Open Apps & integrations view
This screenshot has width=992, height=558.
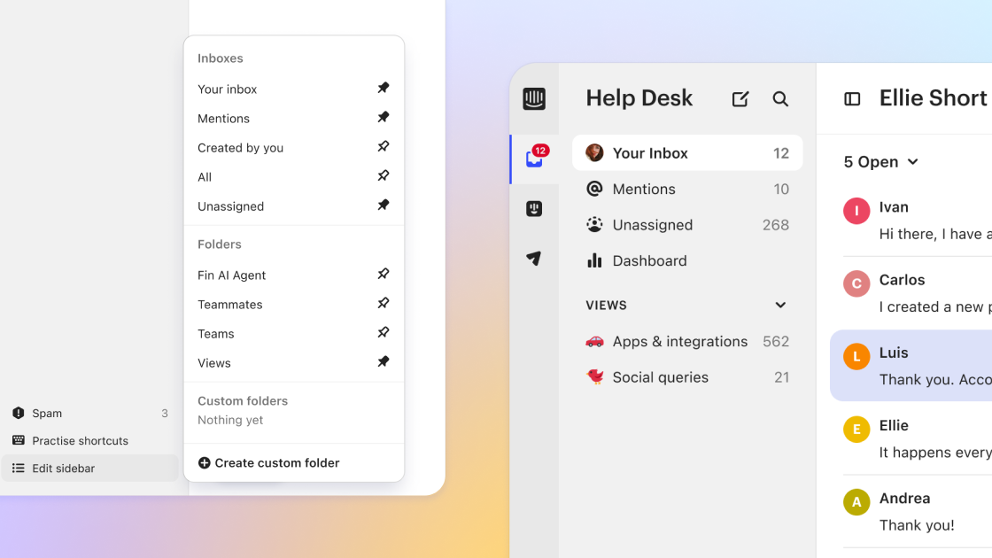coord(679,342)
